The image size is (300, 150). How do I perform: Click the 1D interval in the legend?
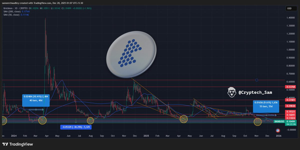(16, 8)
